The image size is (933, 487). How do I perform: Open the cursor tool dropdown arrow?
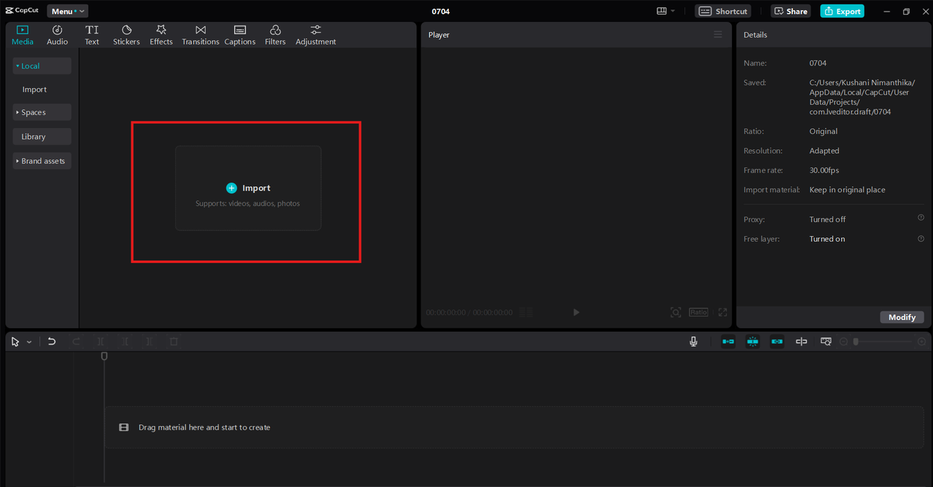29,342
